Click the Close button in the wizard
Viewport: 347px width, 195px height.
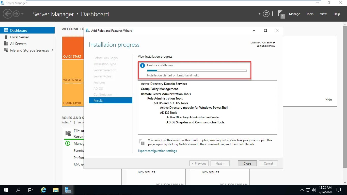(247, 163)
